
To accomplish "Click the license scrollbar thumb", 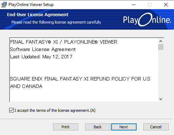I will click(161, 47).
